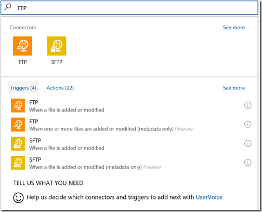Show info for SFTP file added or modified trigger

(248, 143)
